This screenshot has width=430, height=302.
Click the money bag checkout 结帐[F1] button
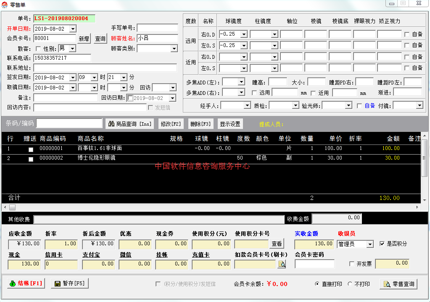[26, 284]
